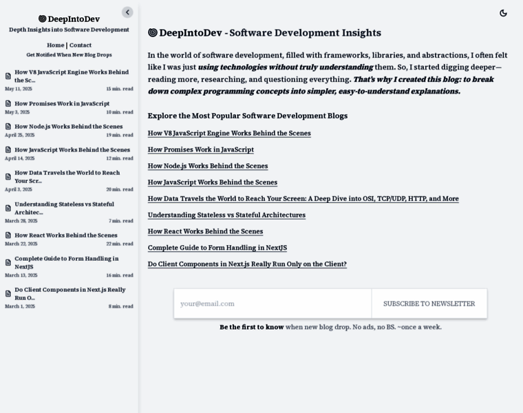Open 'Complete Guide to Form Handling in NextJS' main link
The image size is (523, 413).
pyautogui.click(x=217, y=248)
